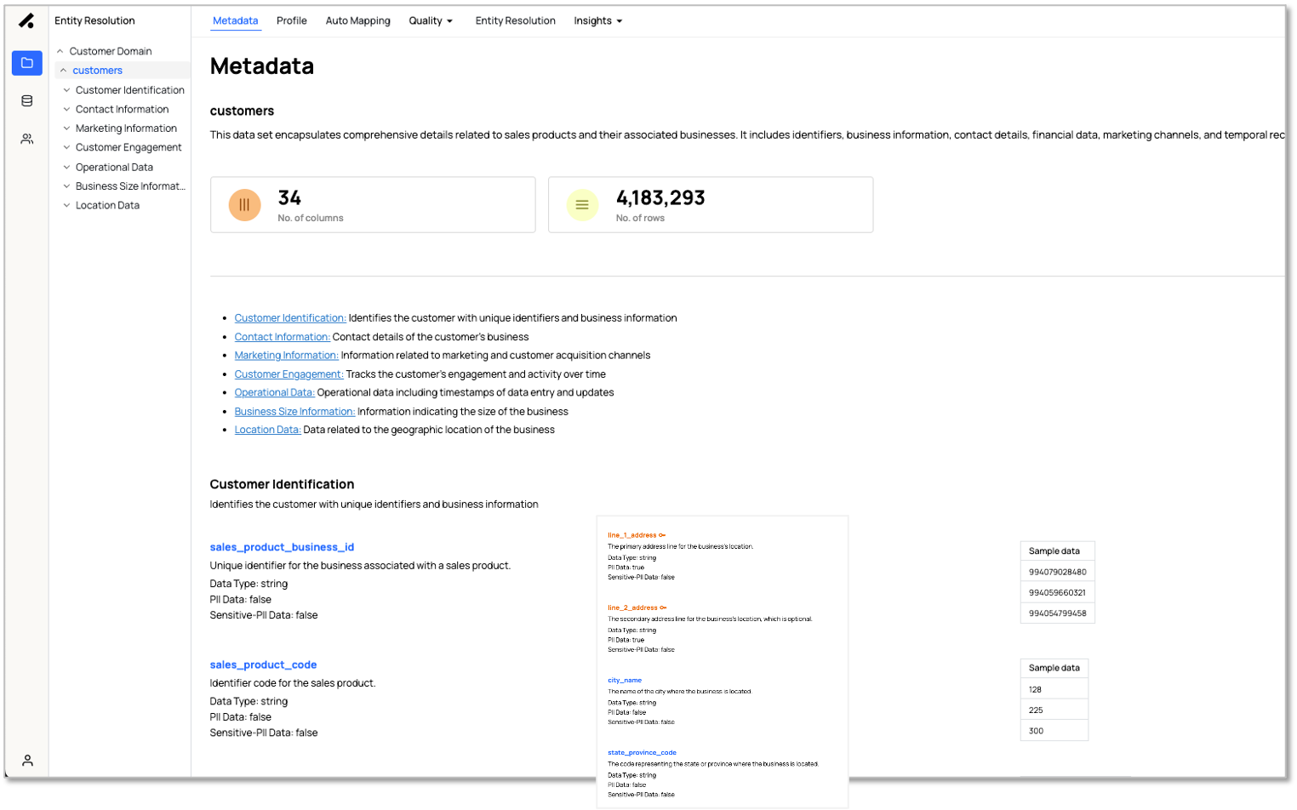Follow the Marketing Information link
This screenshot has width=1297, height=810.
pos(286,356)
